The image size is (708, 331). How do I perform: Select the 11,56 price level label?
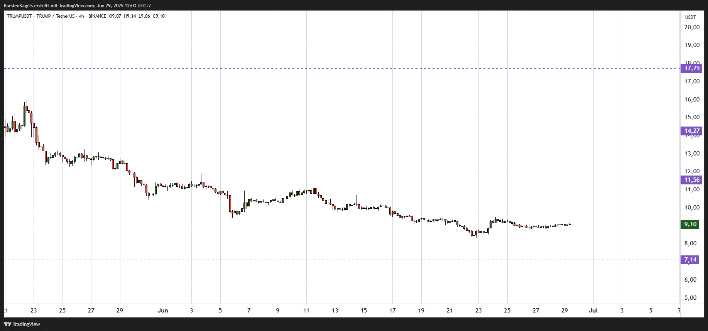point(691,180)
